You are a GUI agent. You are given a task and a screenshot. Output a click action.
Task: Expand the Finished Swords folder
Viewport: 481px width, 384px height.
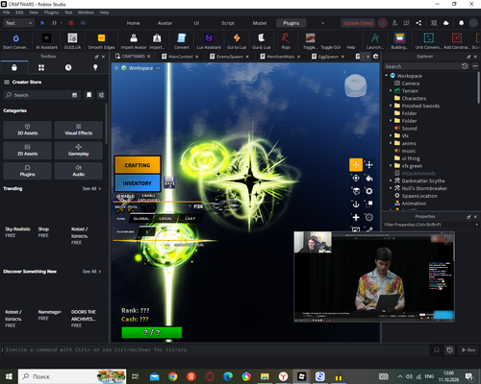[x=391, y=106]
